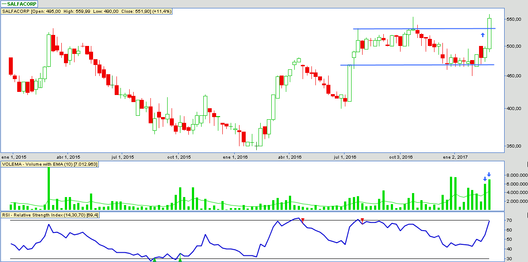Click the '30' RSI axis label
Screen dimensions: 528x262
click(510, 258)
